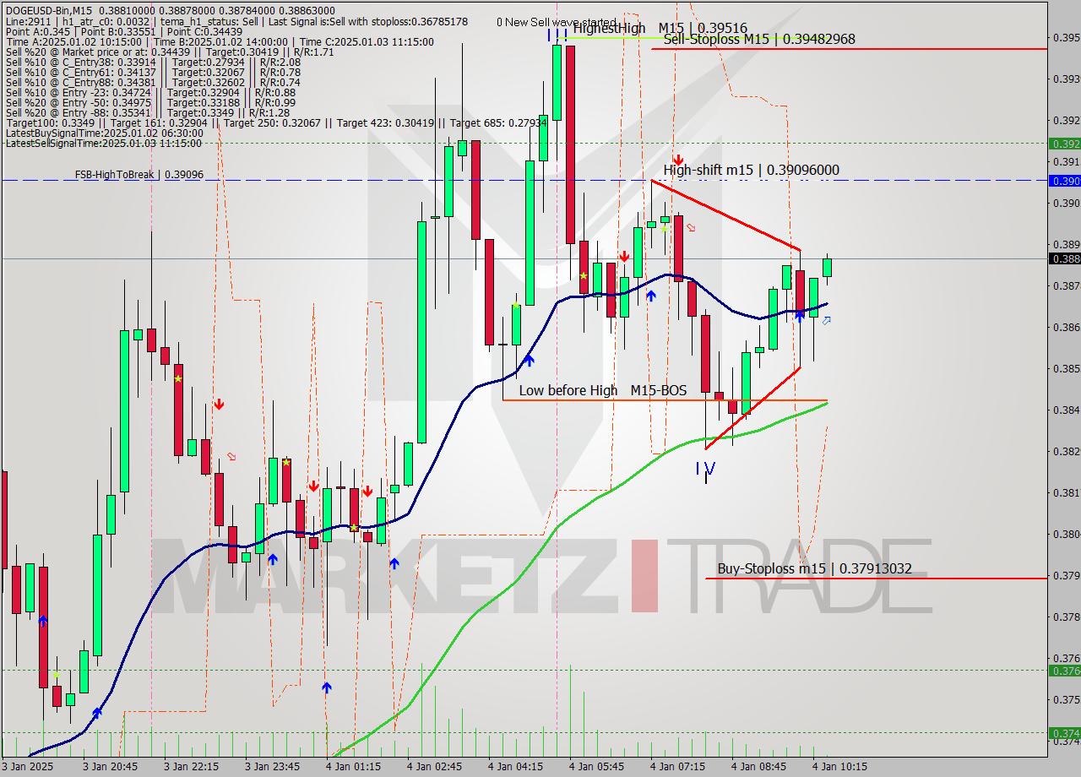Viewport: 1081px width, 777px height.
Task: Click the '0 New Sell wave started' label
Action: point(556,23)
